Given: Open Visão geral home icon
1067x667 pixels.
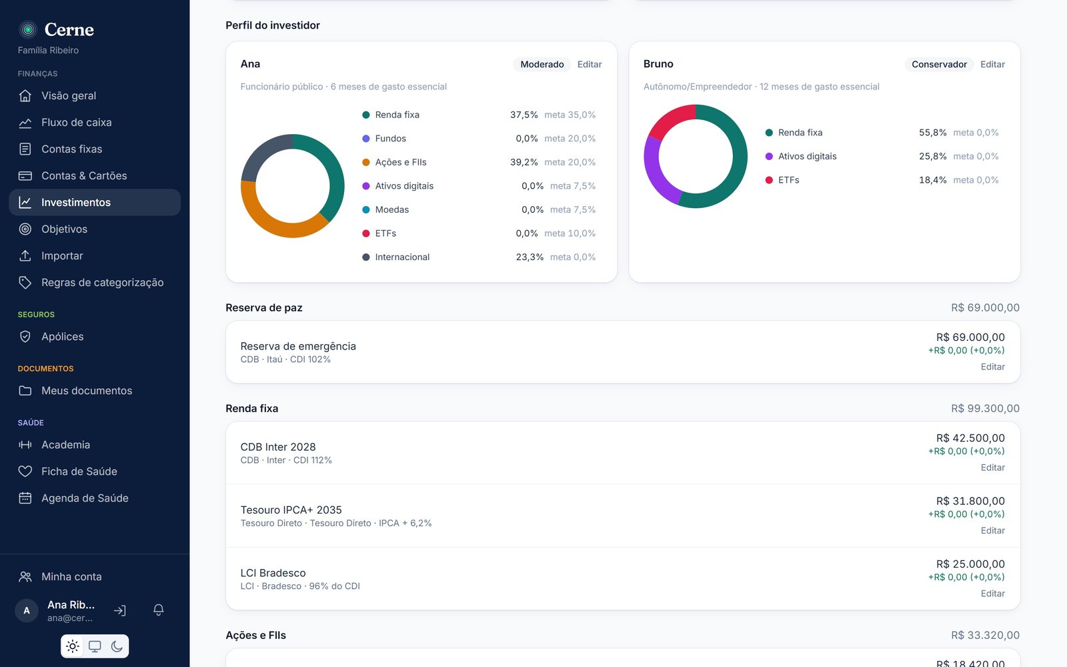Looking at the screenshot, I should point(25,95).
